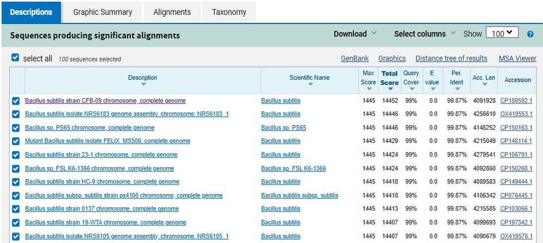
Task: Open the Show 100 results selector
Action: point(502,33)
